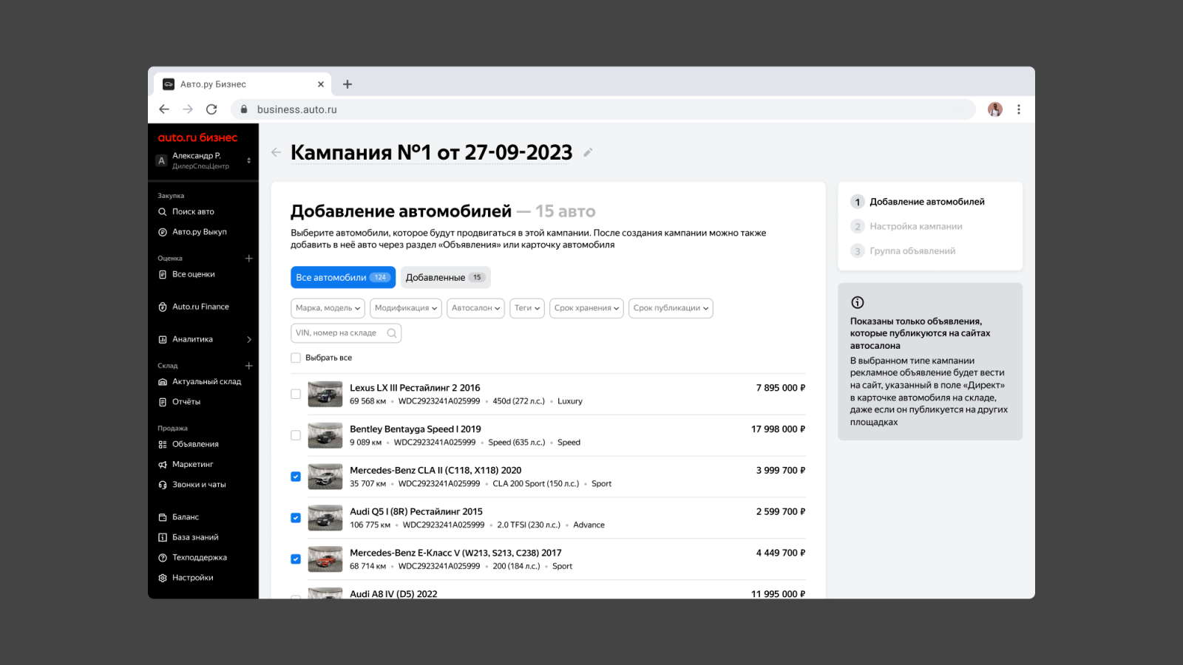Switch account via Александр Р. selector
Screen dimensions: 1183x665
[203, 160]
